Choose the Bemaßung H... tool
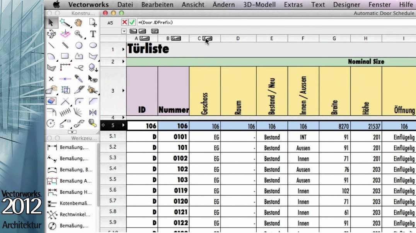 70,192
